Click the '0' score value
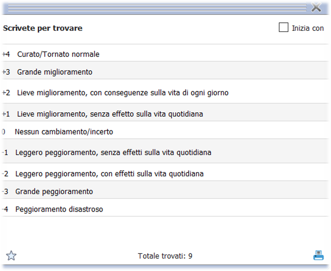331x271 pixels. pyautogui.click(x=4, y=132)
